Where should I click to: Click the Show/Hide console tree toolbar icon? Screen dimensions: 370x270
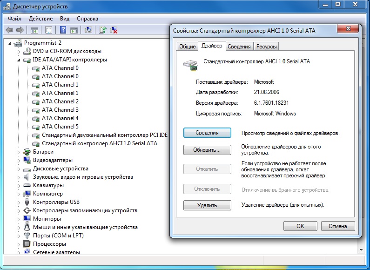pos(34,30)
